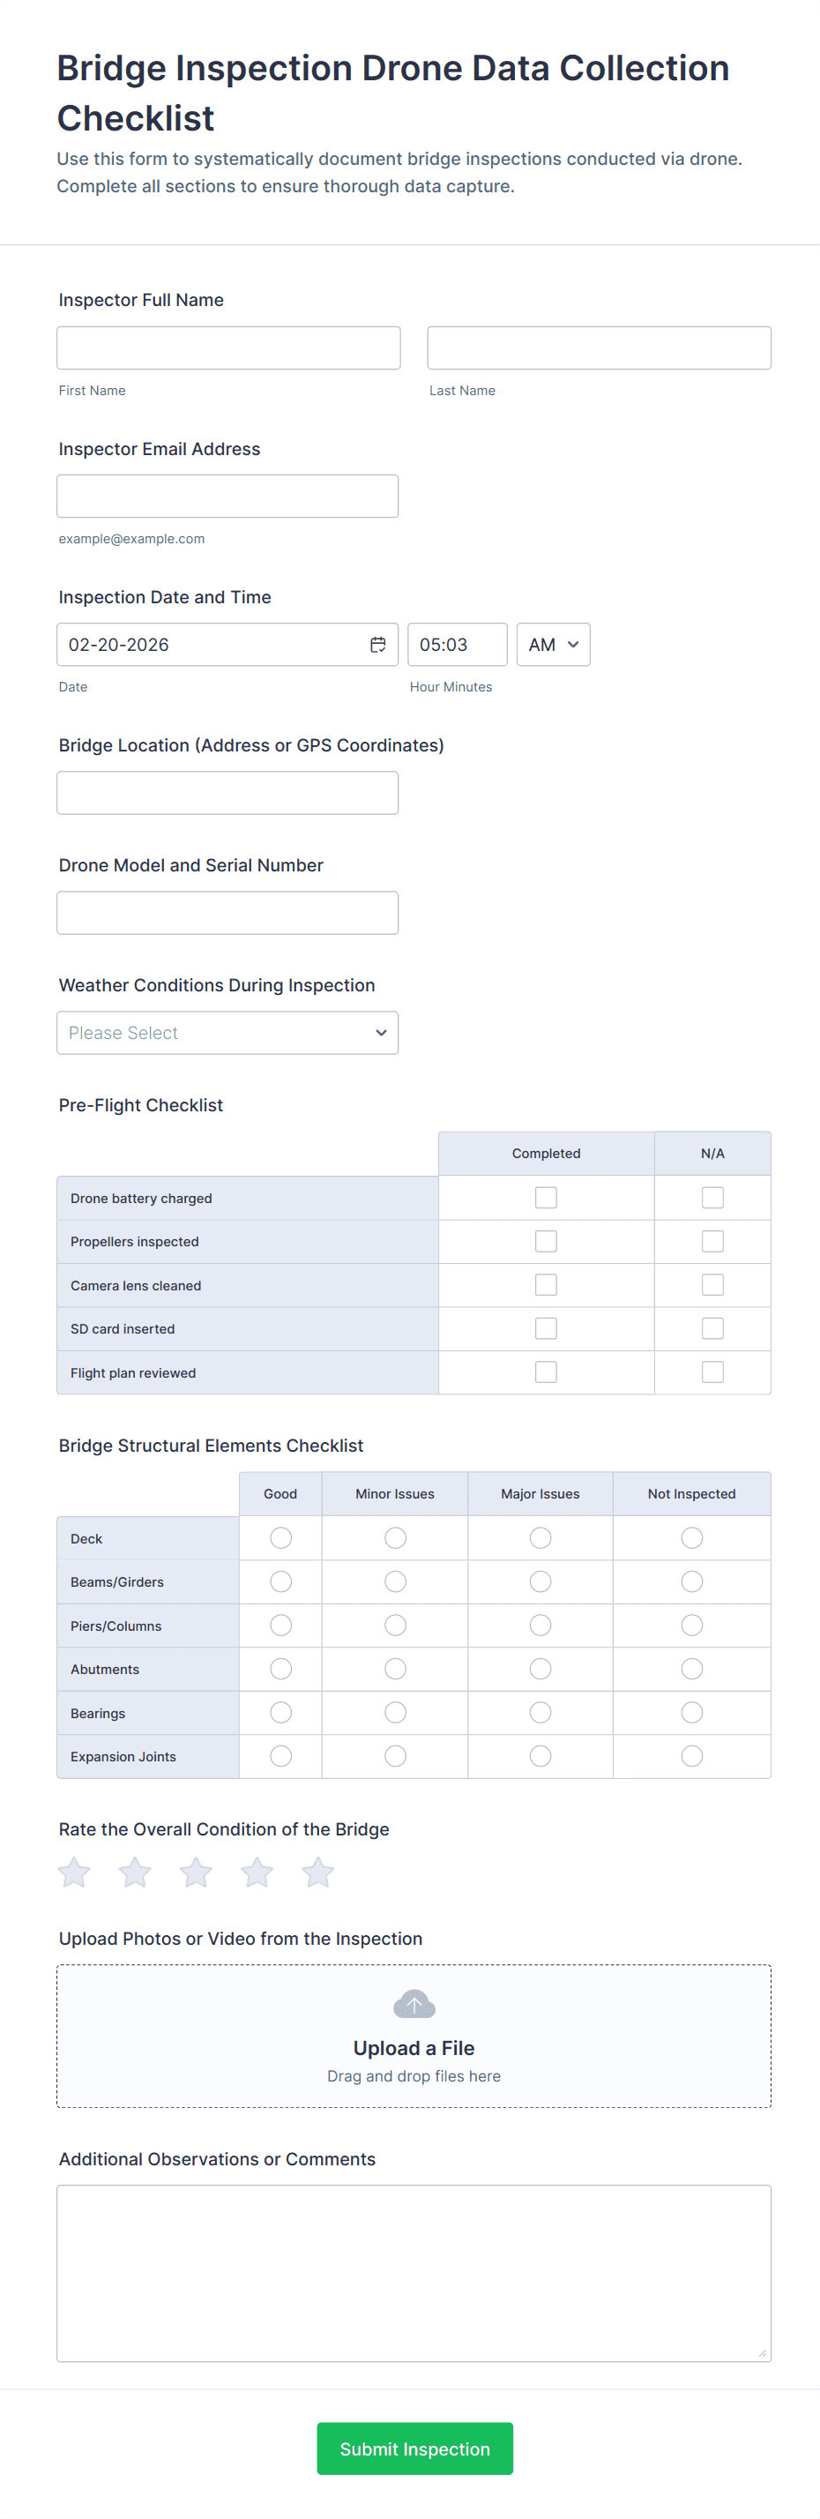The image size is (820, 2519).
Task: Click the second rating star
Action: tap(135, 1872)
